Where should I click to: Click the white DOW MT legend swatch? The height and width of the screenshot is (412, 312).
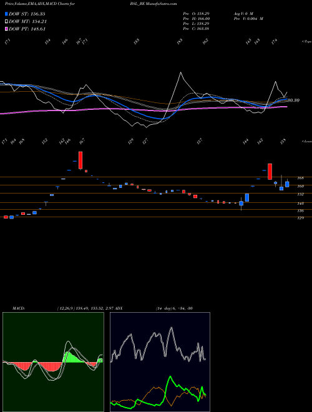(x=7, y=22)
